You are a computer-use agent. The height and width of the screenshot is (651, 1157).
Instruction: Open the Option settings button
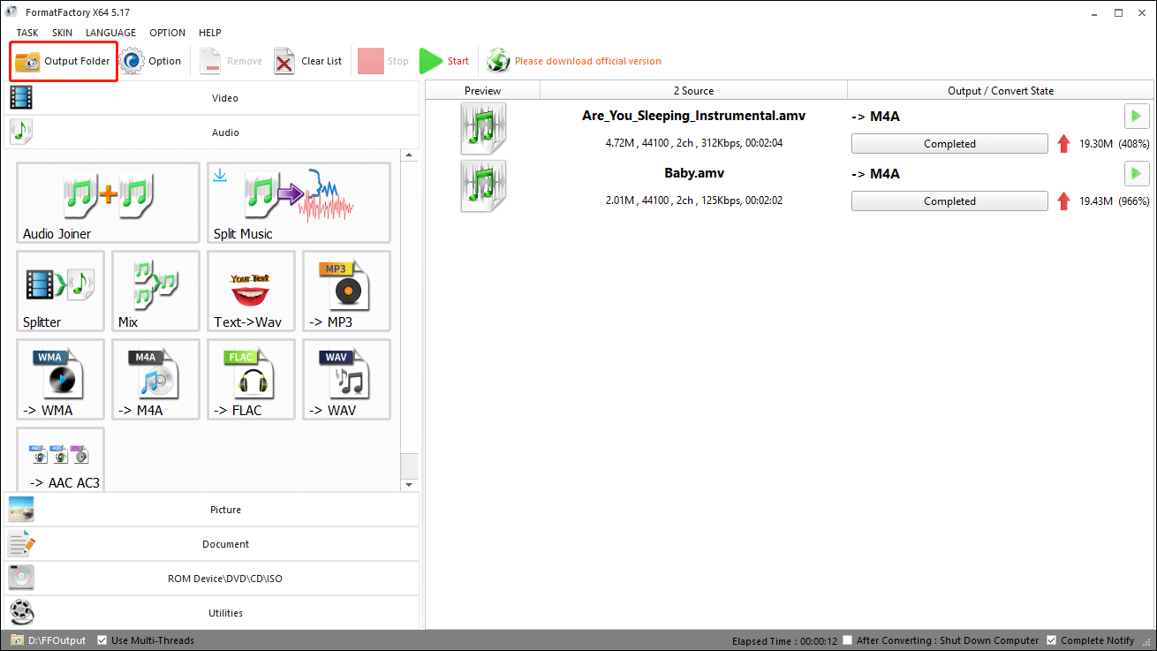150,61
